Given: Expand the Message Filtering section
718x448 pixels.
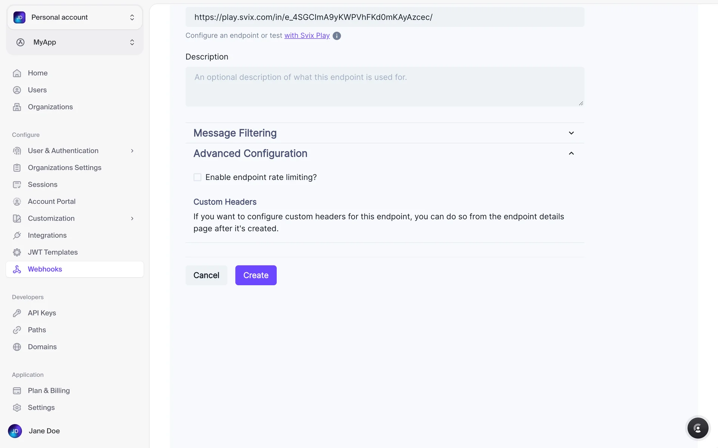Looking at the screenshot, I should click(571, 133).
